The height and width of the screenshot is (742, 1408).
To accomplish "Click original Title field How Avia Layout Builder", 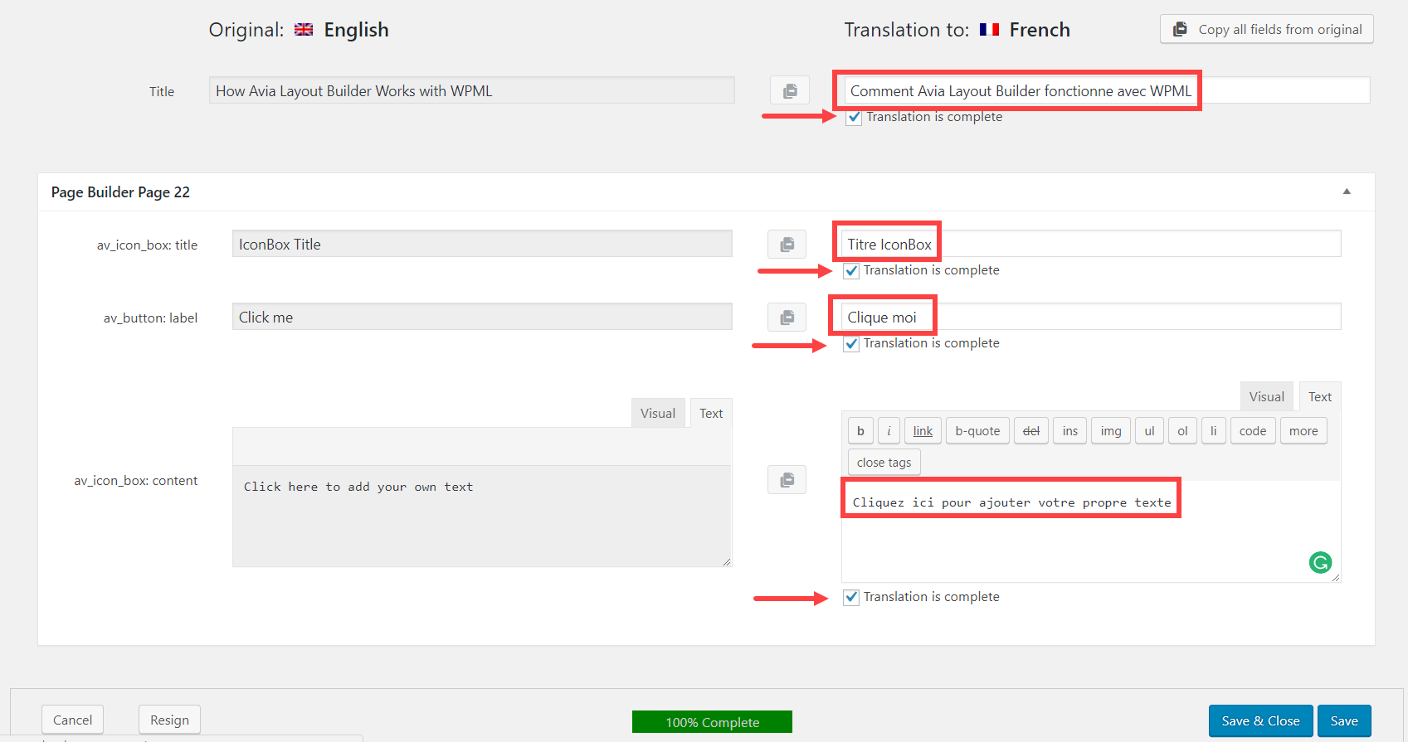I will [471, 90].
